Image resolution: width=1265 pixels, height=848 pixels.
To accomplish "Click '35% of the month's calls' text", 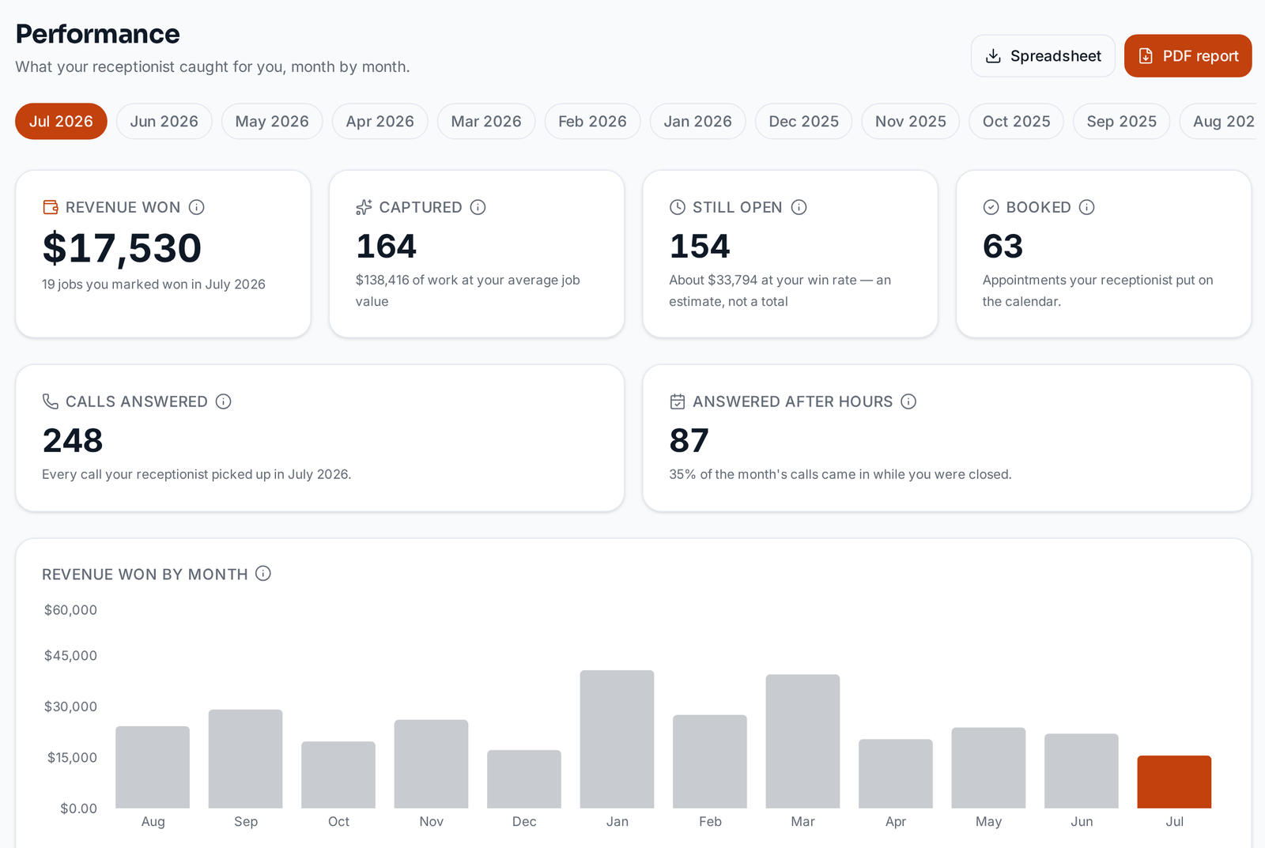I will (840, 474).
